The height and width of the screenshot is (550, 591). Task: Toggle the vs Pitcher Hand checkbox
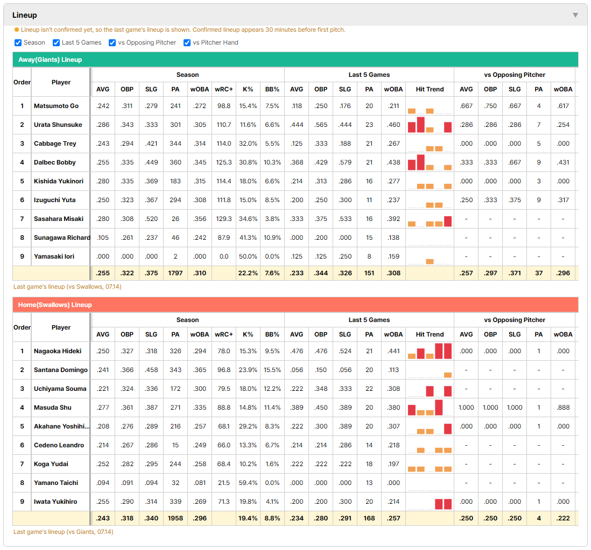point(187,42)
